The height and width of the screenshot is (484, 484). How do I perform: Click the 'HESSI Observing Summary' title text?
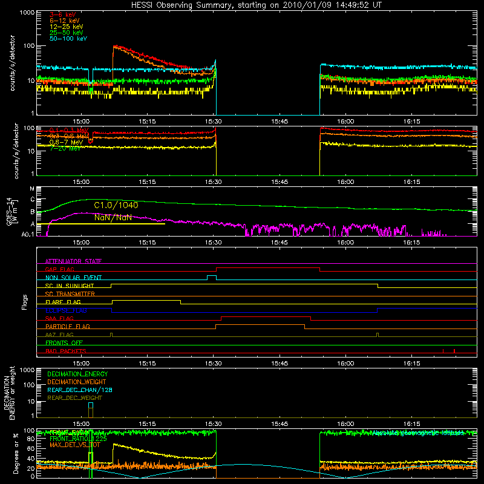click(x=182, y=5)
